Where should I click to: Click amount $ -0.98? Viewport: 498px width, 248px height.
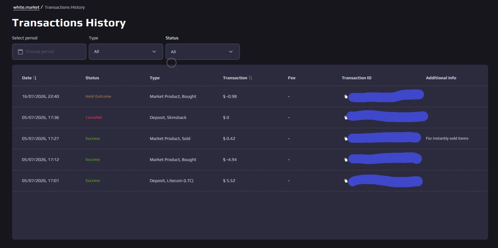230,96
